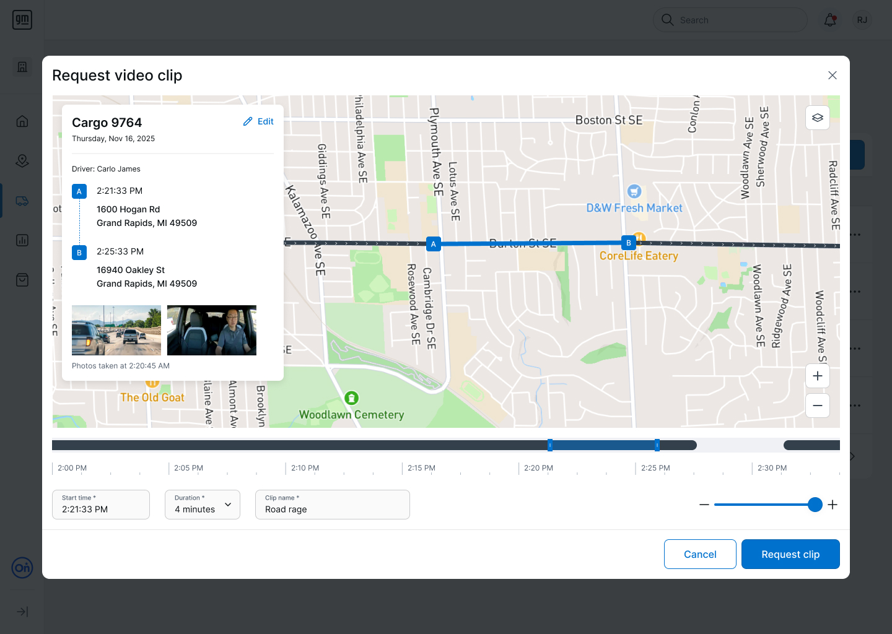The width and height of the screenshot is (892, 634).
Task: Open the vehicles truck sidebar icon
Action: tap(22, 201)
